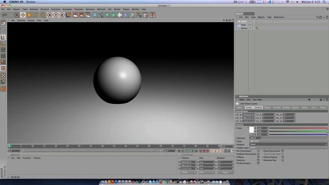The width and height of the screenshot is (329, 185).
Task: Switch to the Coord. tab
Action: pyautogui.click(x=249, y=107)
